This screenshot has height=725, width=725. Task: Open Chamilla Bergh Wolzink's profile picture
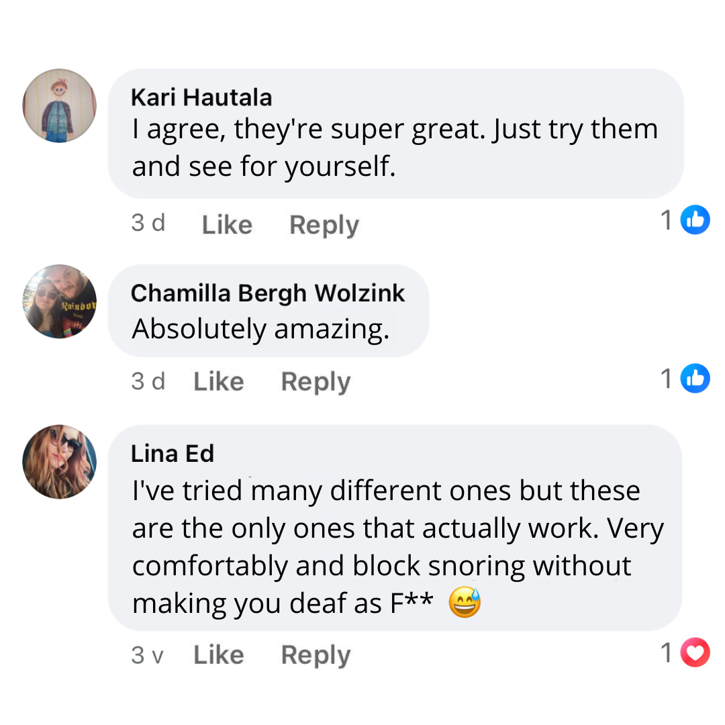click(60, 301)
